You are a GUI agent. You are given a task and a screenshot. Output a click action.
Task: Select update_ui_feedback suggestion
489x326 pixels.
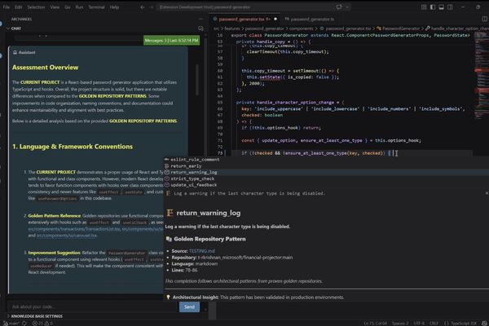[x=326, y=185]
